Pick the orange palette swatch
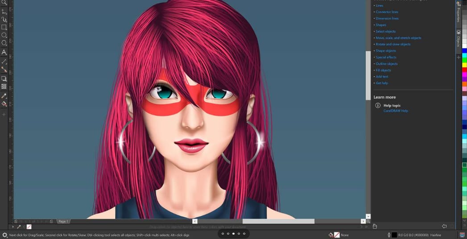This screenshot has height=239, width=467. click(x=464, y=84)
